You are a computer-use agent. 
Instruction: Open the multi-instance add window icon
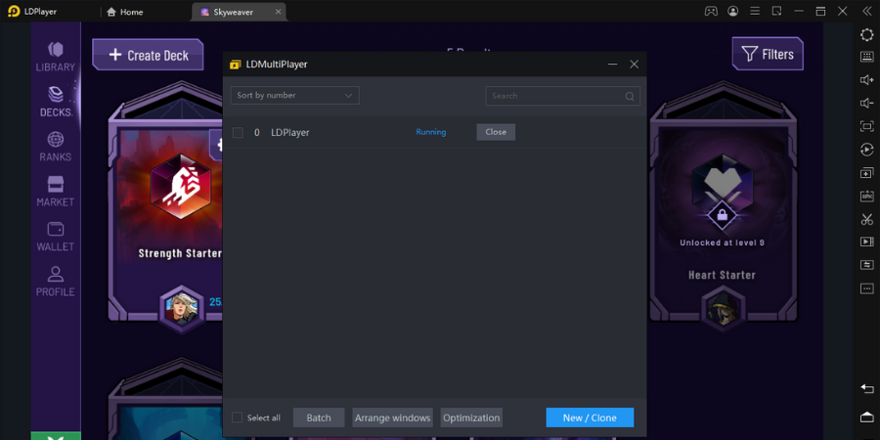click(x=866, y=172)
